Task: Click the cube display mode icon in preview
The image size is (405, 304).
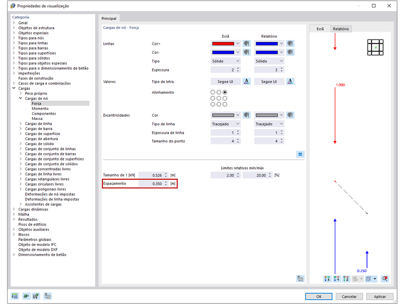Action: point(369,278)
